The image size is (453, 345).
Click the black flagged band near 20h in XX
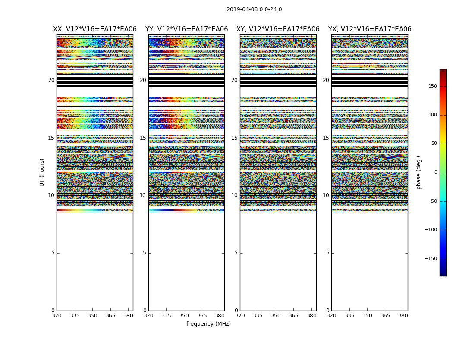point(95,82)
